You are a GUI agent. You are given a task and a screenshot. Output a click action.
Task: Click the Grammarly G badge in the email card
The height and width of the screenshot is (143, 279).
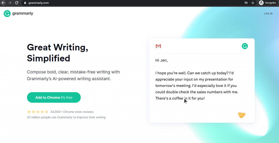click(245, 46)
